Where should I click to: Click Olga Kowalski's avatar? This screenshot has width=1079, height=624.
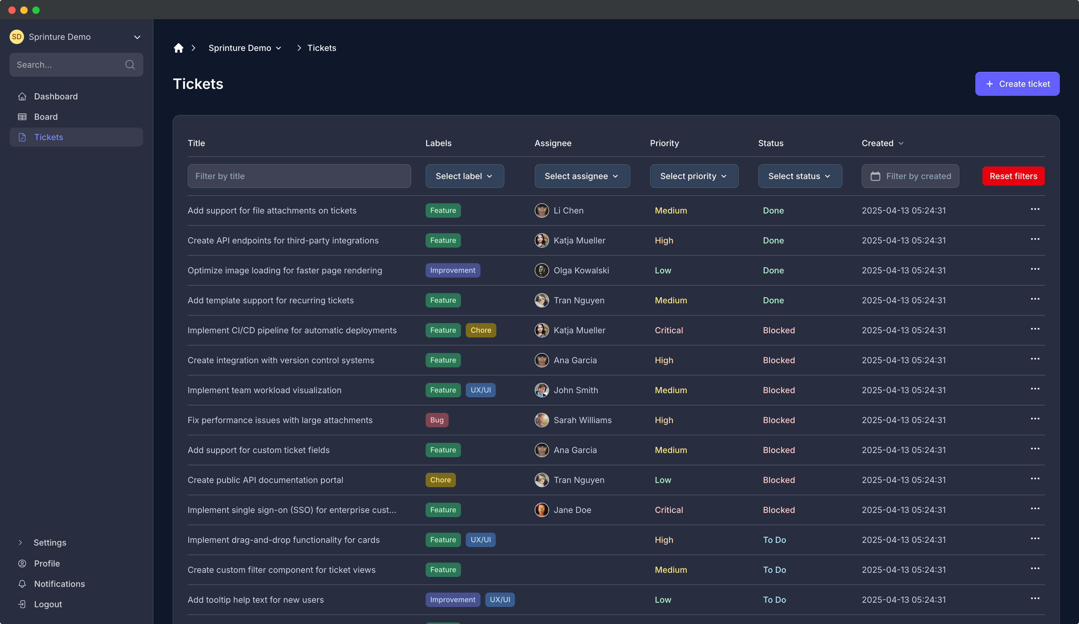pos(542,270)
